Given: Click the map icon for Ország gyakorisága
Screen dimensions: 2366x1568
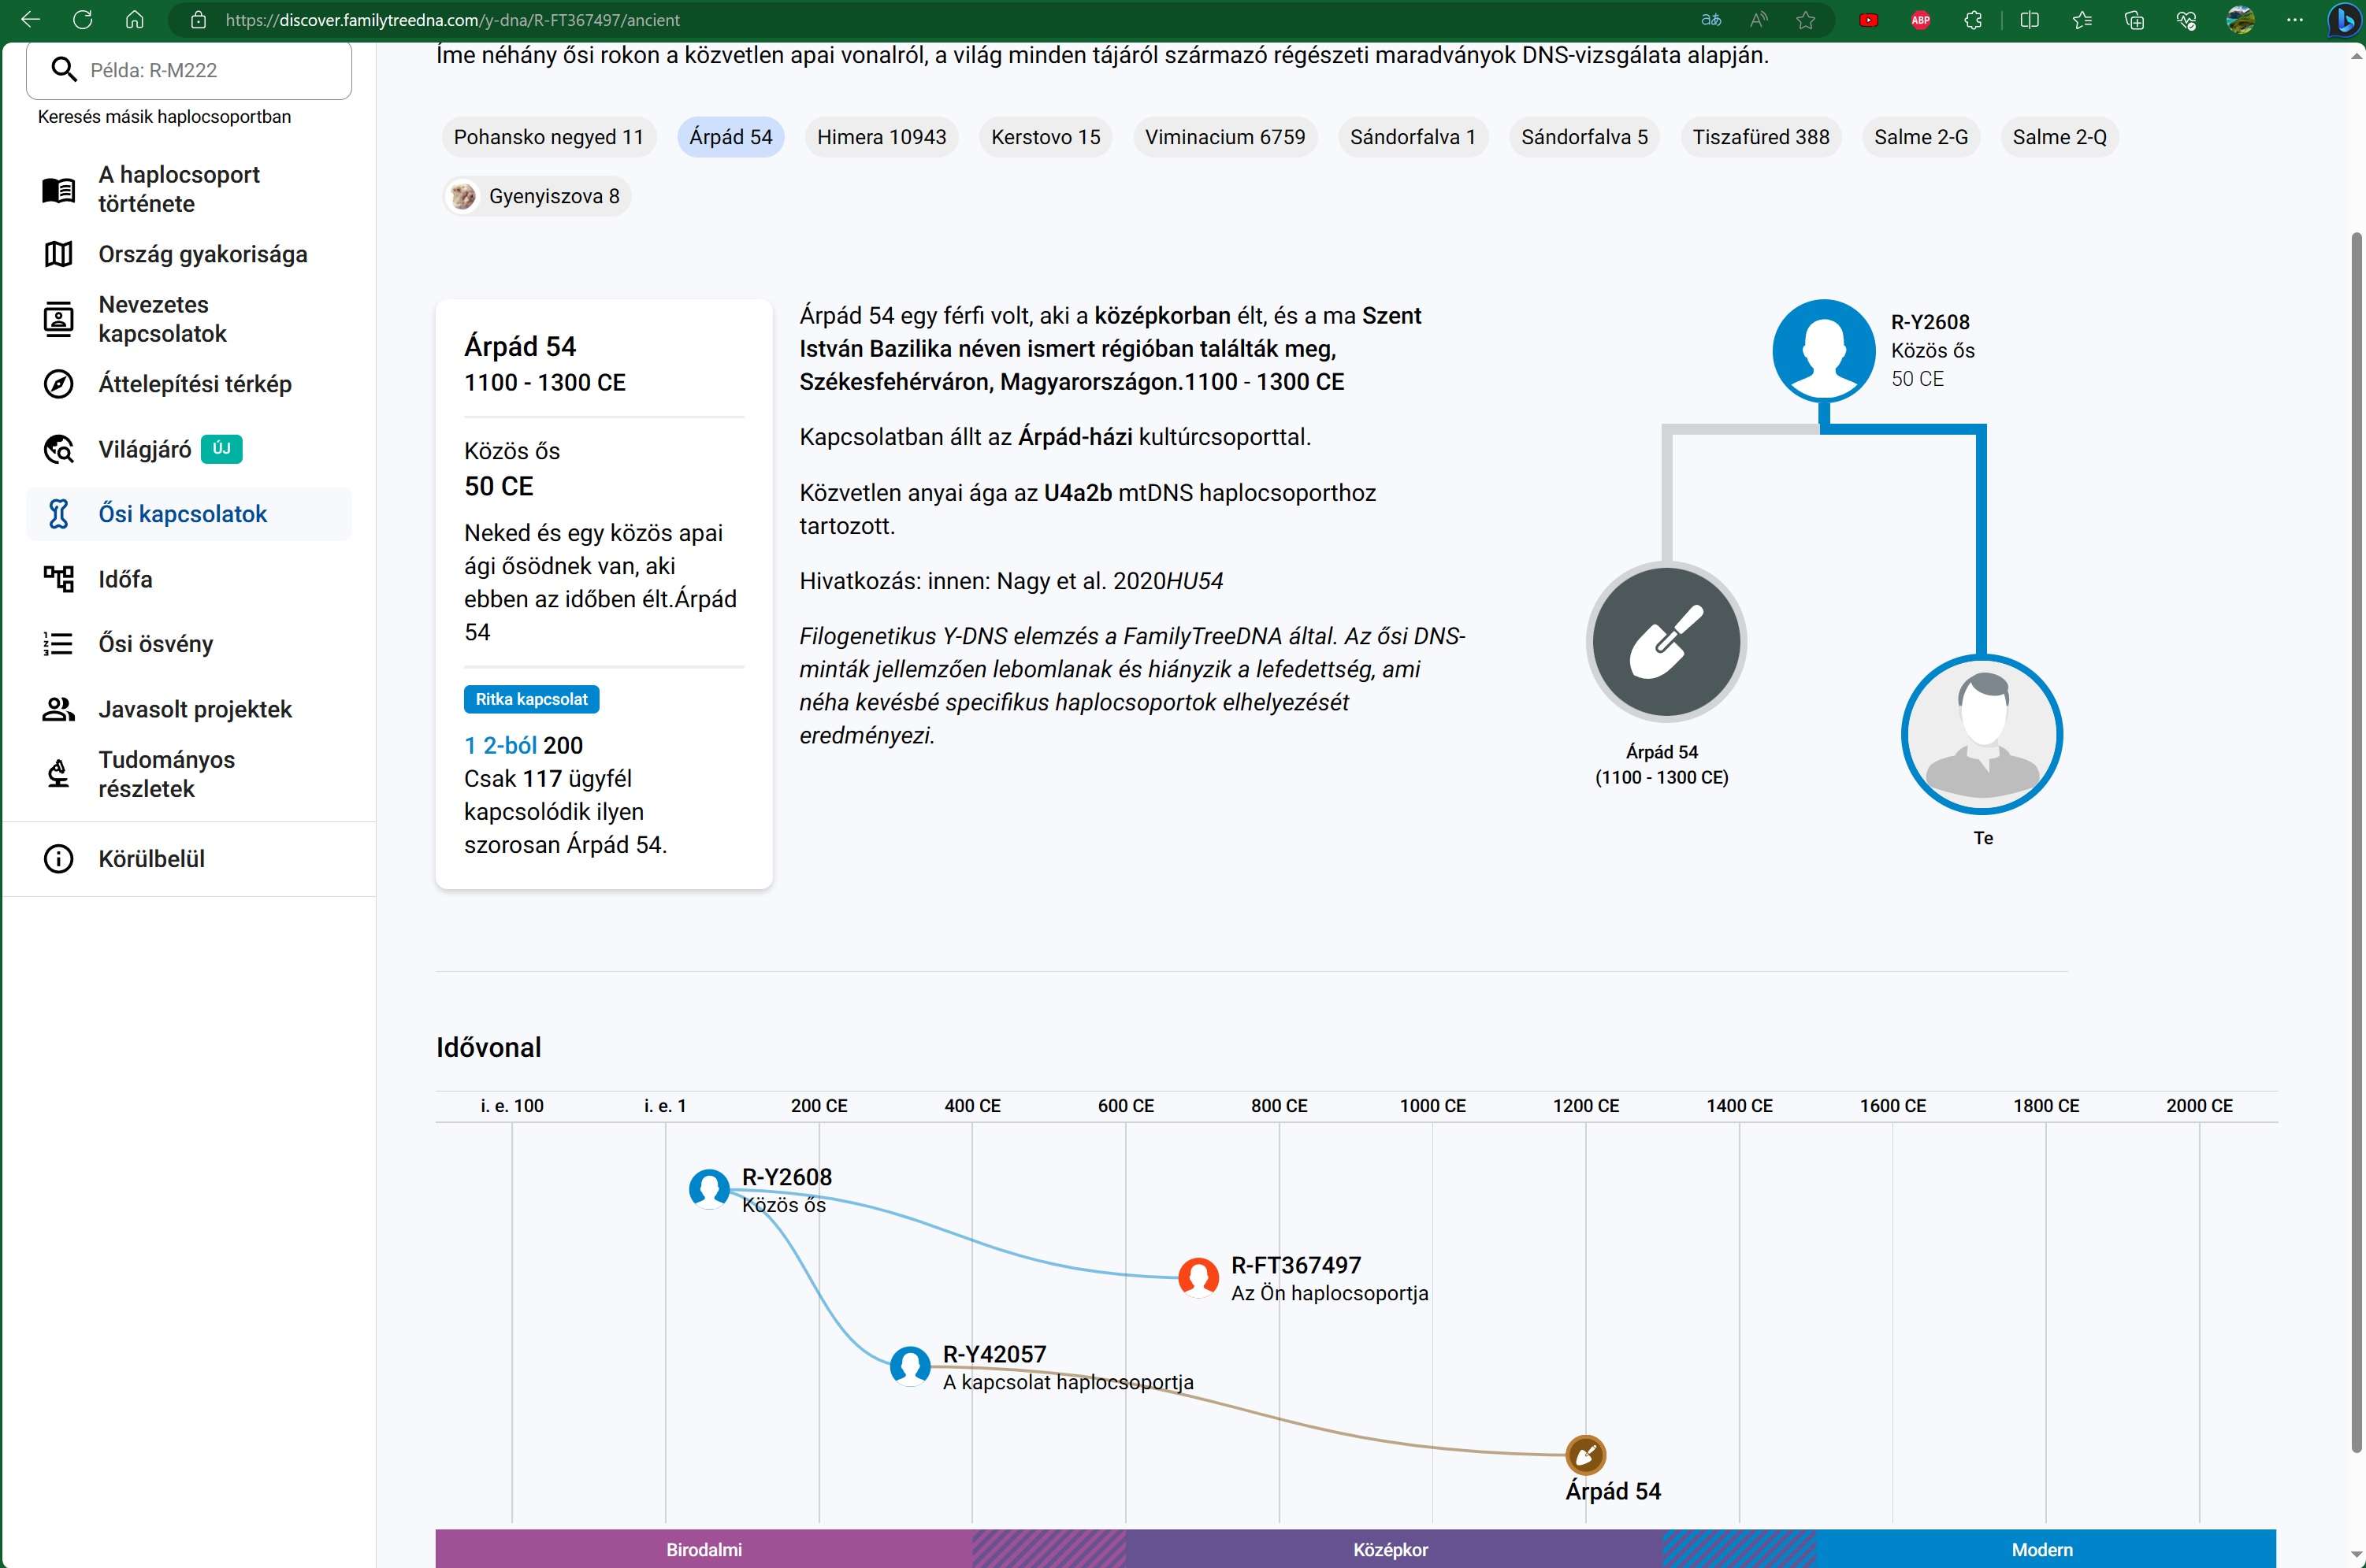Looking at the screenshot, I should pos(58,254).
